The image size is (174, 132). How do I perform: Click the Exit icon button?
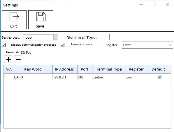pos(14,20)
